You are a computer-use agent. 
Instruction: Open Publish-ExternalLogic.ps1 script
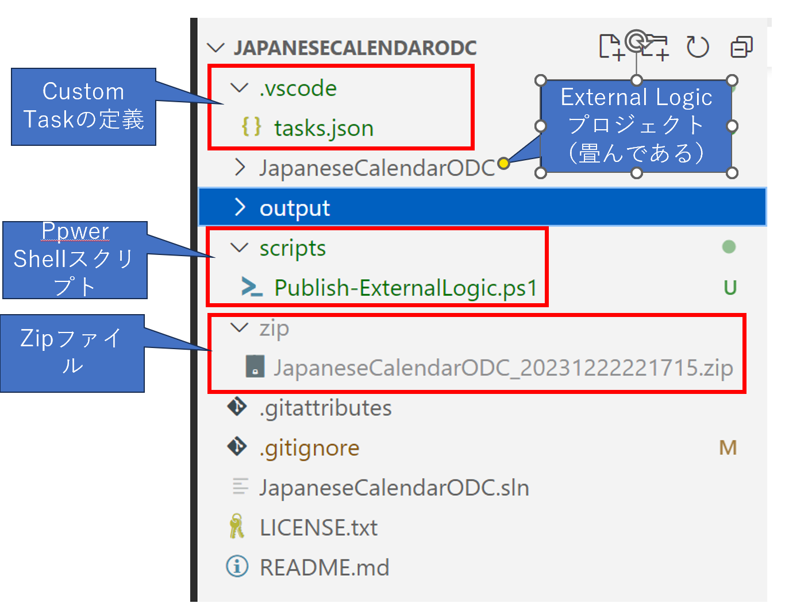(x=405, y=288)
